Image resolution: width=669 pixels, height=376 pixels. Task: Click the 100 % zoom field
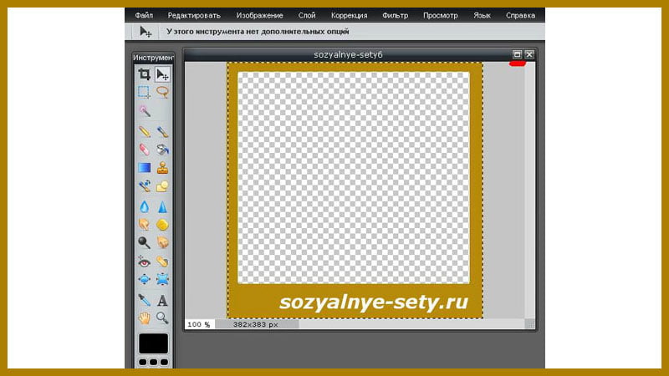[x=199, y=324]
